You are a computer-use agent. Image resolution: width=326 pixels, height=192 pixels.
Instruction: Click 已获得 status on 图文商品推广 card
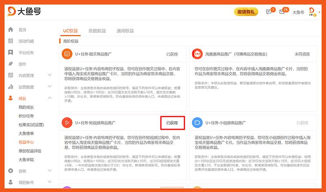pyautogui.click(x=172, y=54)
